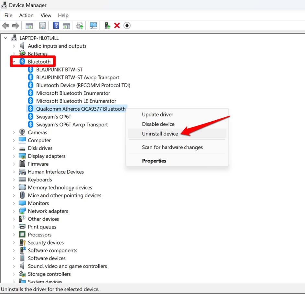Screen dimensions: 305x294
Task: Click the Forward arrow toolbar icon
Action: click(x=16, y=26)
